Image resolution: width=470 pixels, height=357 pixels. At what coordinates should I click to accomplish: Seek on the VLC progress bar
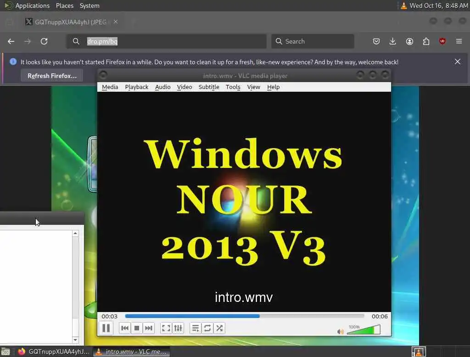click(244, 316)
